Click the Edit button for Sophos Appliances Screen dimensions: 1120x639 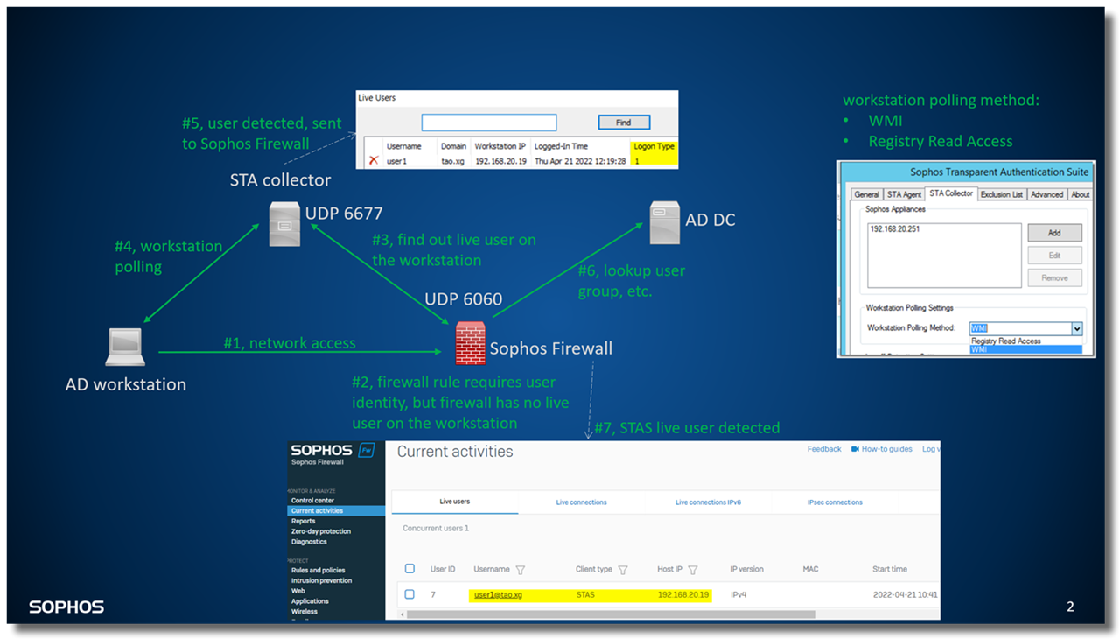[x=1054, y=256]
